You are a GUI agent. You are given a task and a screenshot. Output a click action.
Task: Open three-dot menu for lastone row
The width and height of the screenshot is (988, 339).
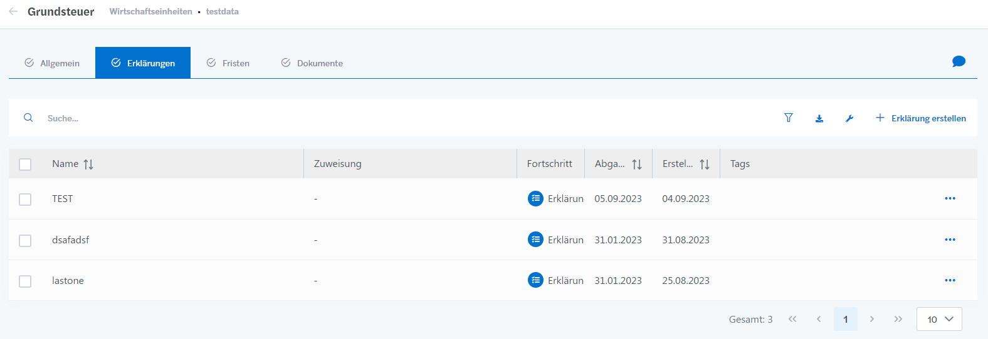coord(950,280)
